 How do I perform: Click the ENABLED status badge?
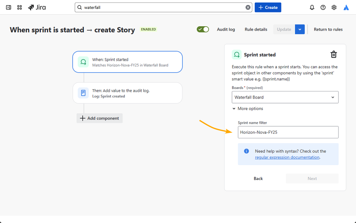point(149,29)
